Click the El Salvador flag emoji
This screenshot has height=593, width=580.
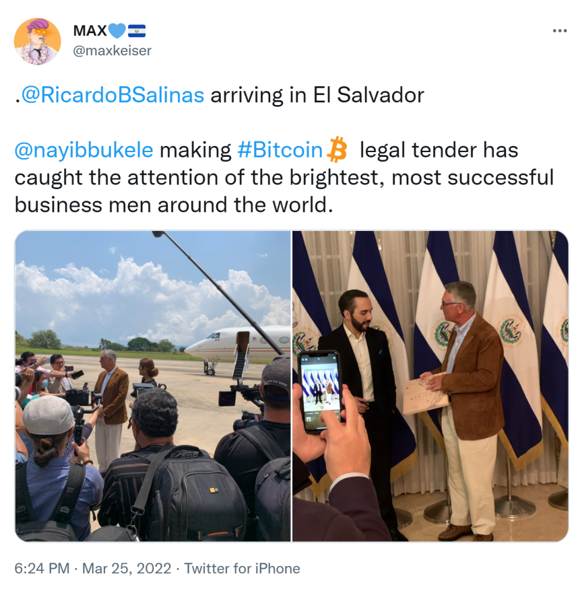click(137, 31)
